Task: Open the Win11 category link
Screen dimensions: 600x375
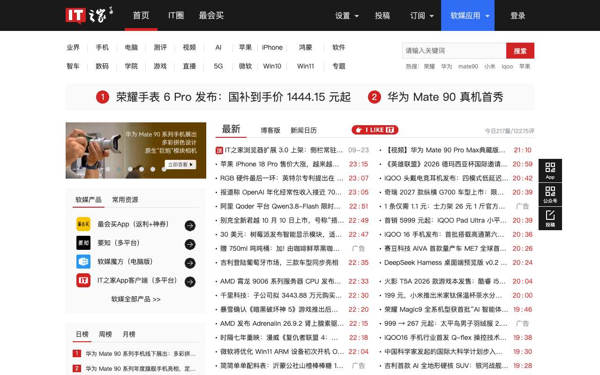Action: [306, 66]
